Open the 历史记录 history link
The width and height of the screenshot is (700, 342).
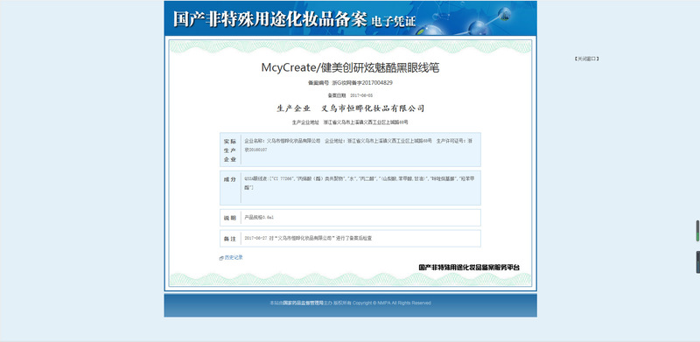click(234, 258)
